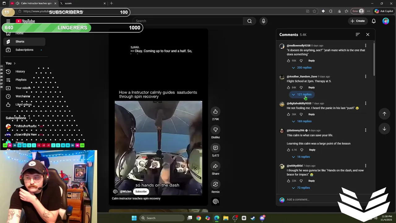Open Discord from the taskbar
This screenshot has width=396, height=223.
tap(262, 218)
